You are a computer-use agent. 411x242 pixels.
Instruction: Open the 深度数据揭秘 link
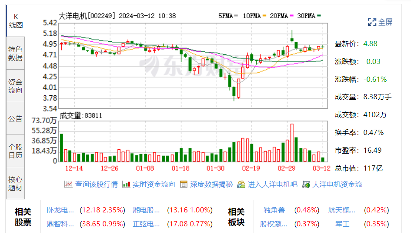click(211, 184)
